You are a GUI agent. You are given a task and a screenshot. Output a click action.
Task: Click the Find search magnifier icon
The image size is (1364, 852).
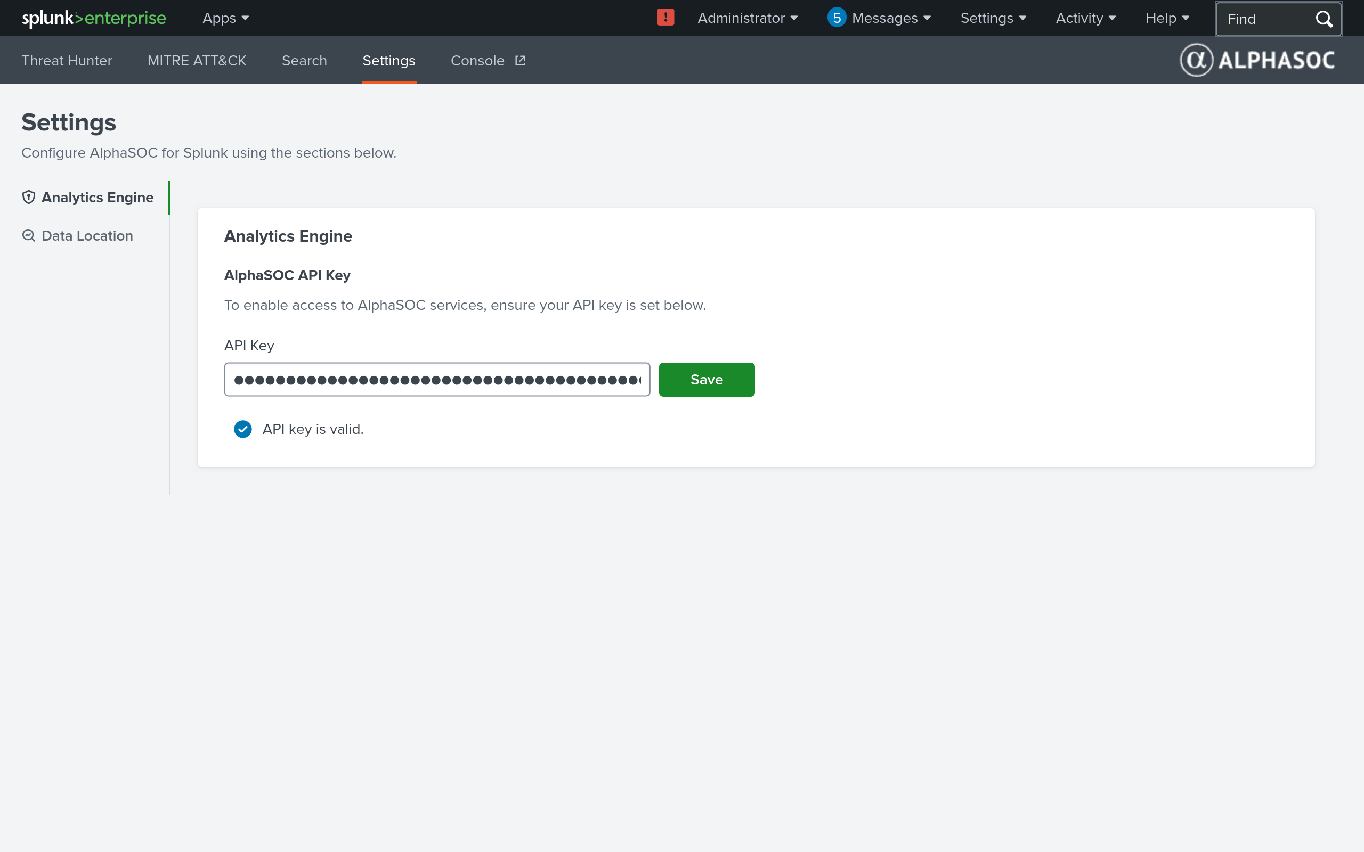tap(1324, 19)
